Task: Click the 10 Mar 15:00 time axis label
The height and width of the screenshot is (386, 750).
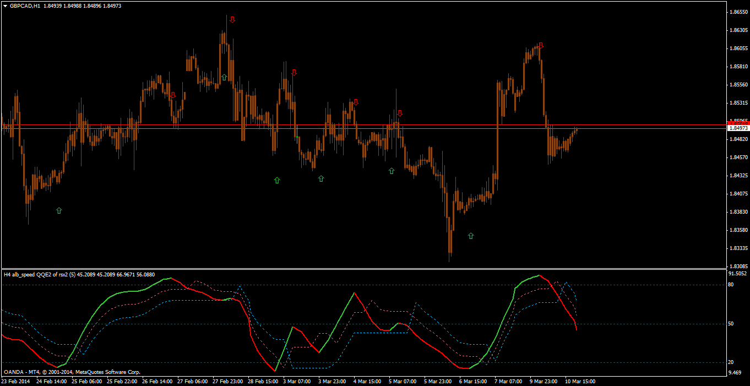Action: 580,381
